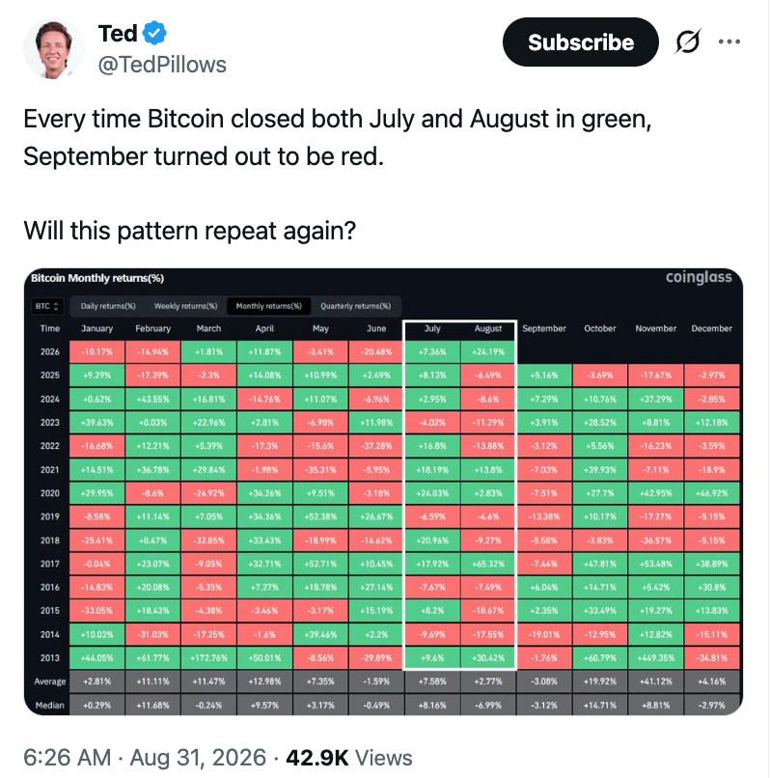Screen dimensions: 770x778
Task: Click the September column header
Action: [544, 328]
